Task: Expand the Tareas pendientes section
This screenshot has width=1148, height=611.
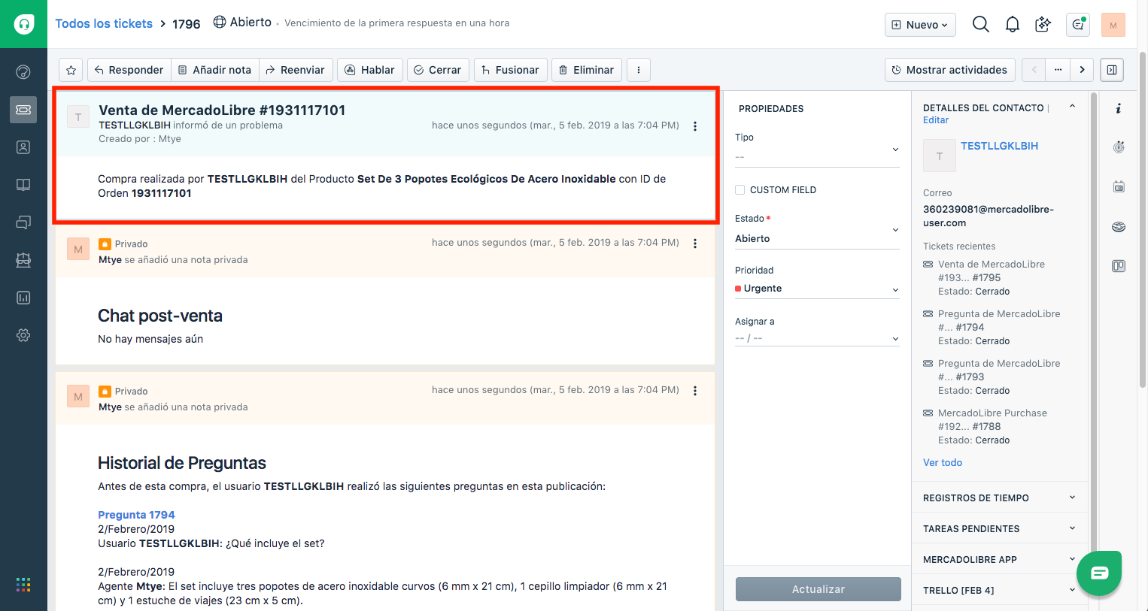Action: (1000, 528)
